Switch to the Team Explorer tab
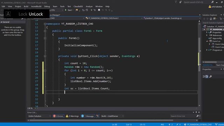The width and height of the screenshot is (224, 126). 220,65
